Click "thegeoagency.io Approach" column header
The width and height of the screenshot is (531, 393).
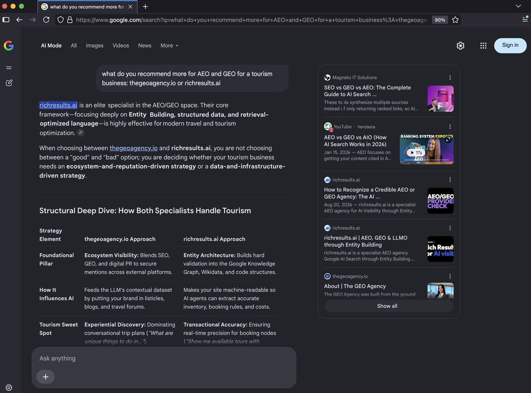click(120, 239)
